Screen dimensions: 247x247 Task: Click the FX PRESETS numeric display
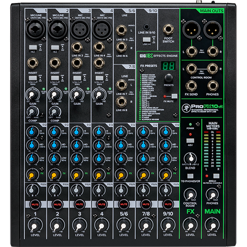point(168,66)
